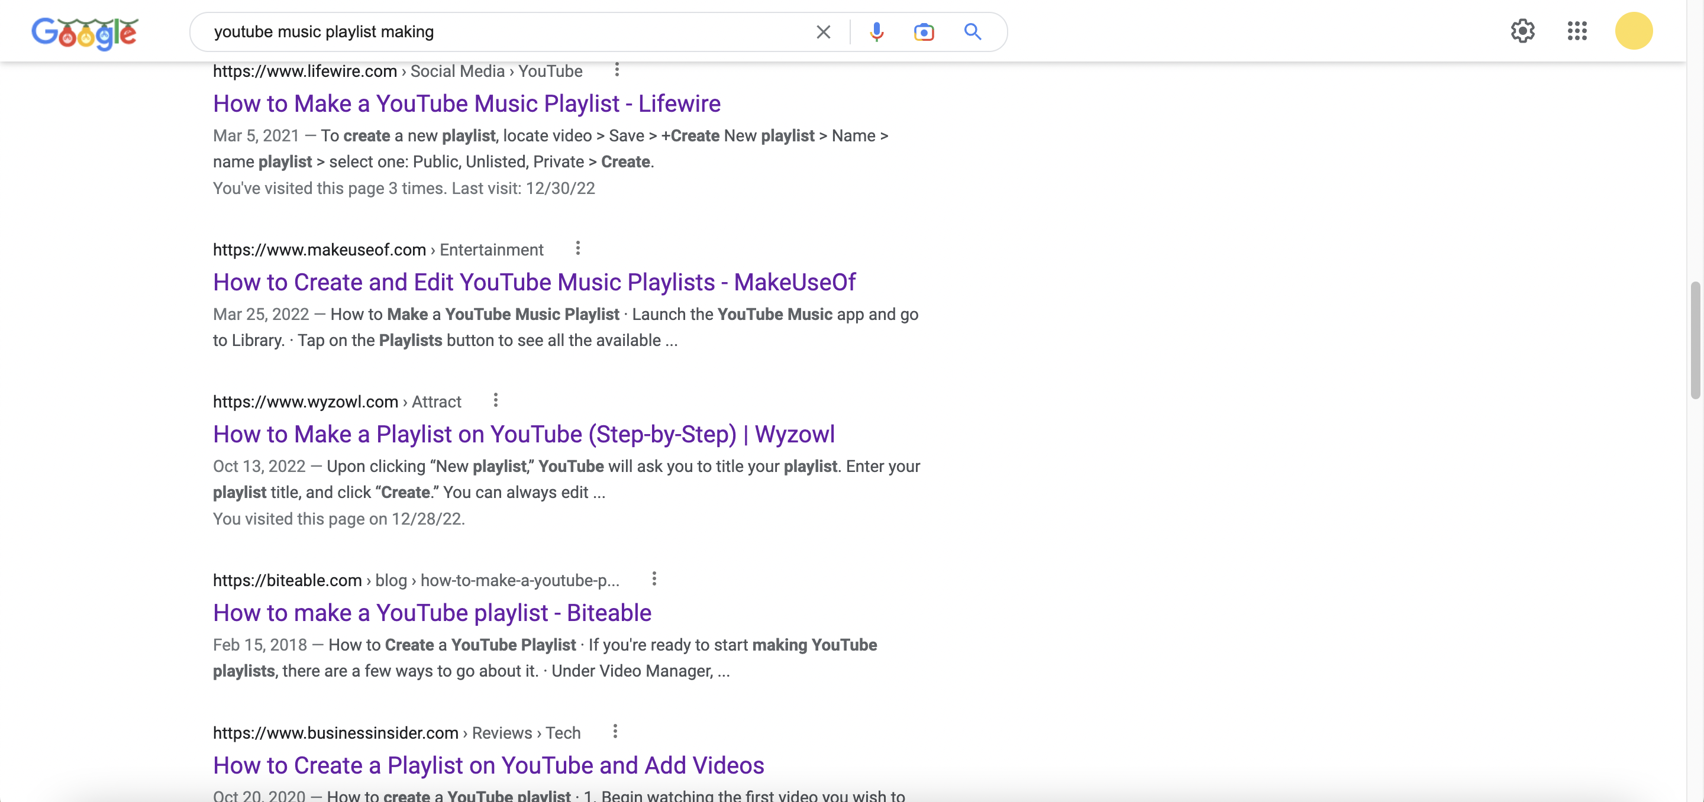Click the blue magnifying glass search icon
This screenshot has height=802, width=1704.
click(972, 32)
